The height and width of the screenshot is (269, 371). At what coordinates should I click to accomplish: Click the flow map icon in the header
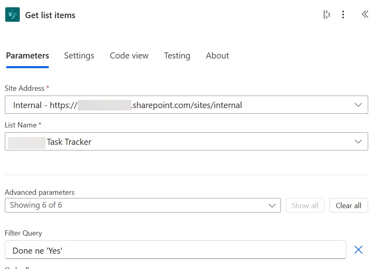point(327,15)
